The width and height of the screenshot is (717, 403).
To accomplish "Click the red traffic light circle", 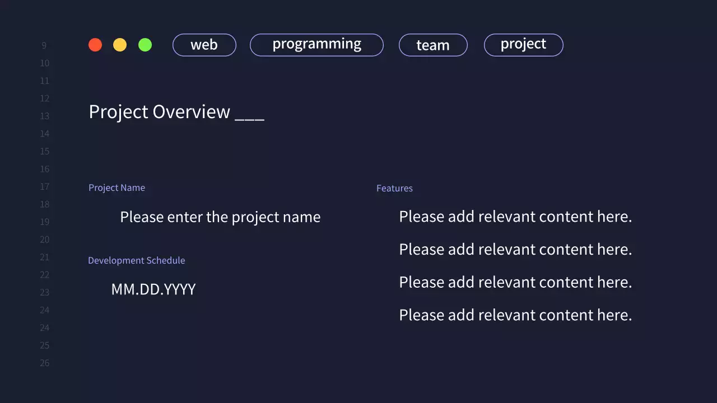I will [95, 45].
